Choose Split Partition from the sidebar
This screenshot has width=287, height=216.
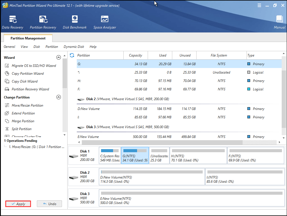click(21, 129)
